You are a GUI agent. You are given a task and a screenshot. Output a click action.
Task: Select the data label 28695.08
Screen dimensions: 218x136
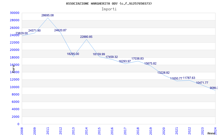(47, 16)
